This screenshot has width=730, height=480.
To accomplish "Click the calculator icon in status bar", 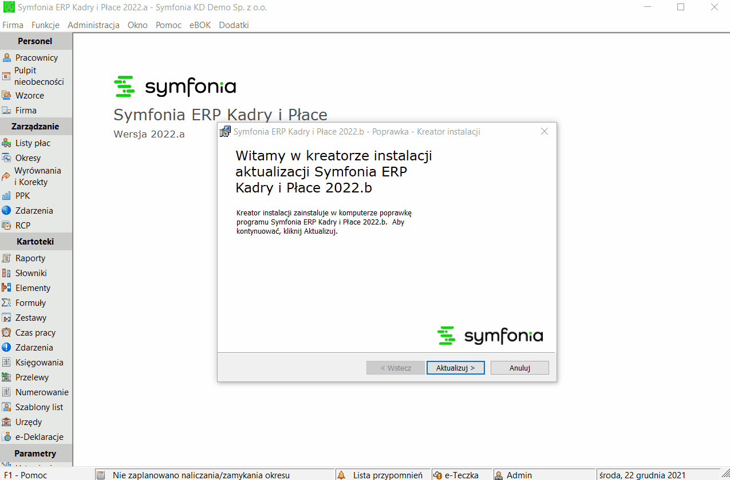I will tap(101, 475).
